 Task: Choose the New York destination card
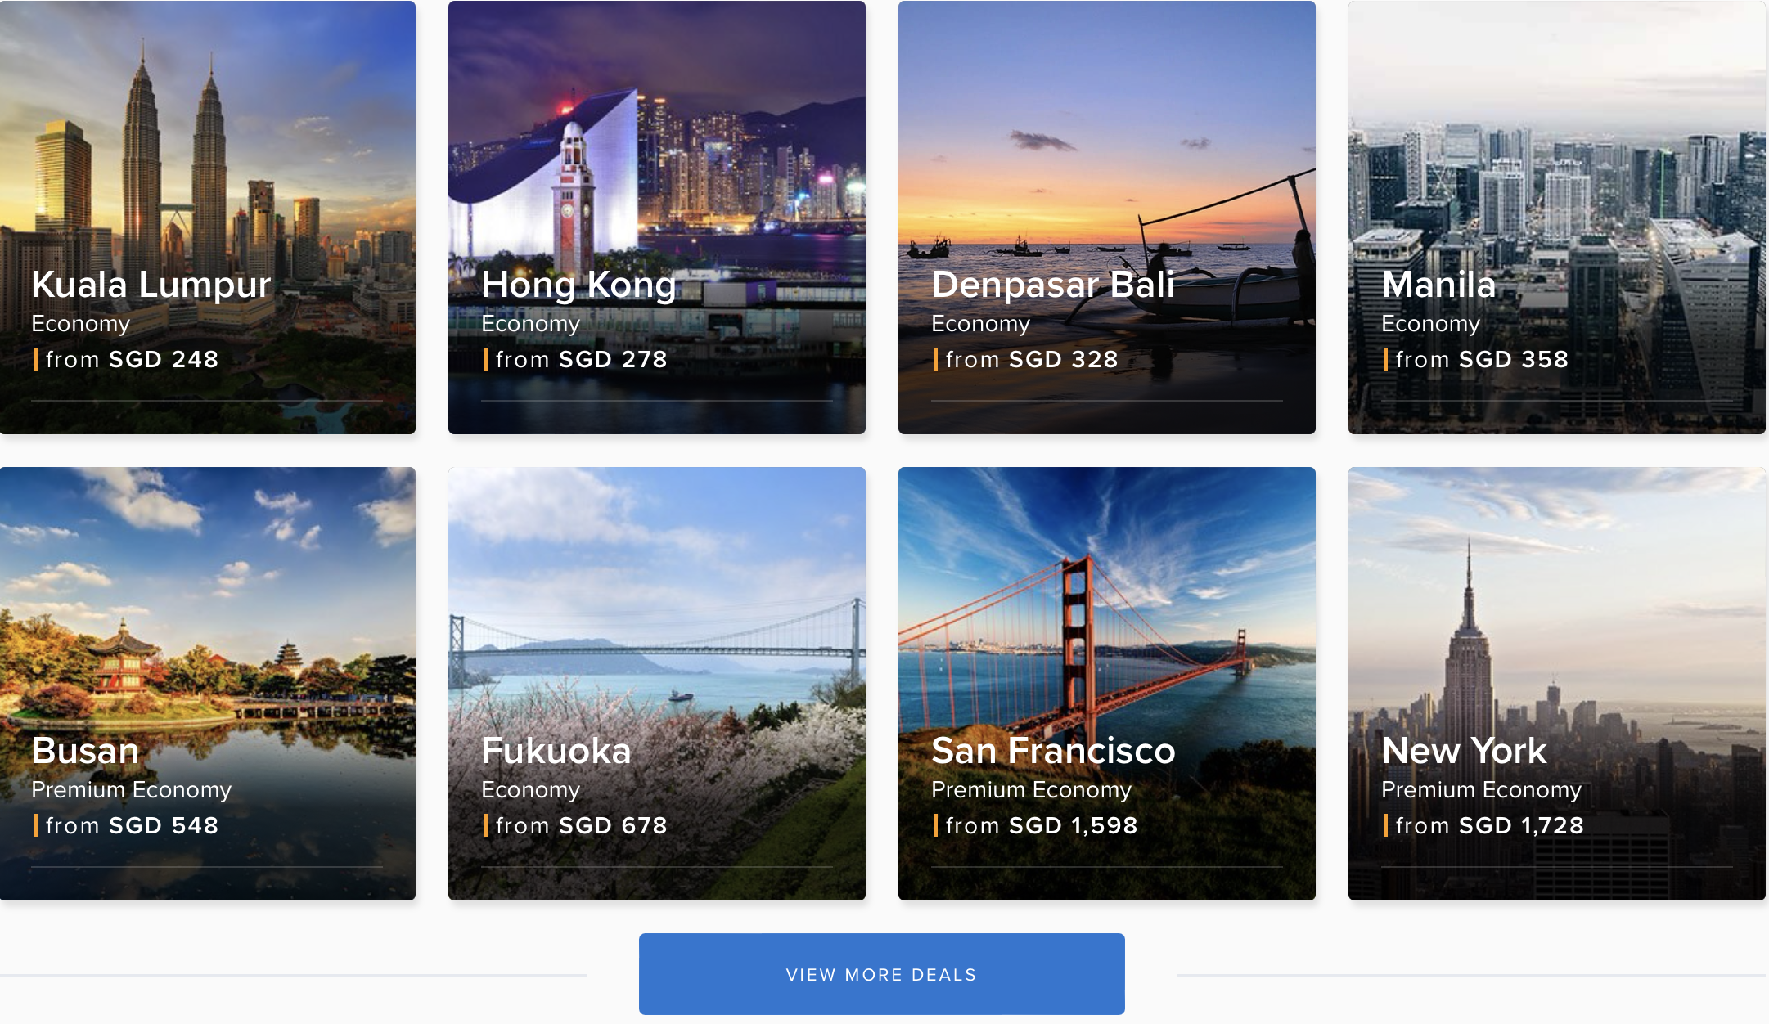(1557, 684)
